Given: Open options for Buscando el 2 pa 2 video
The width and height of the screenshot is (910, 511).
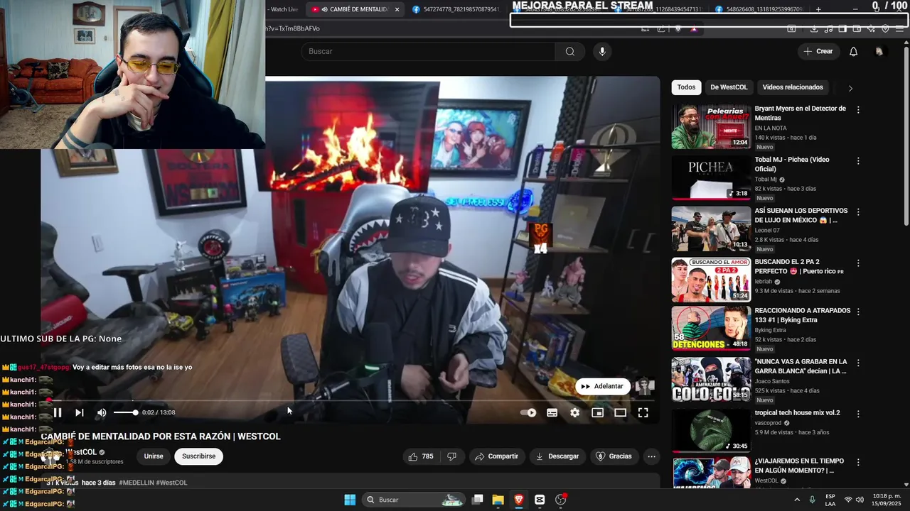Looking at the screenshot, I should pyautogui.click(x=858, y=263).
